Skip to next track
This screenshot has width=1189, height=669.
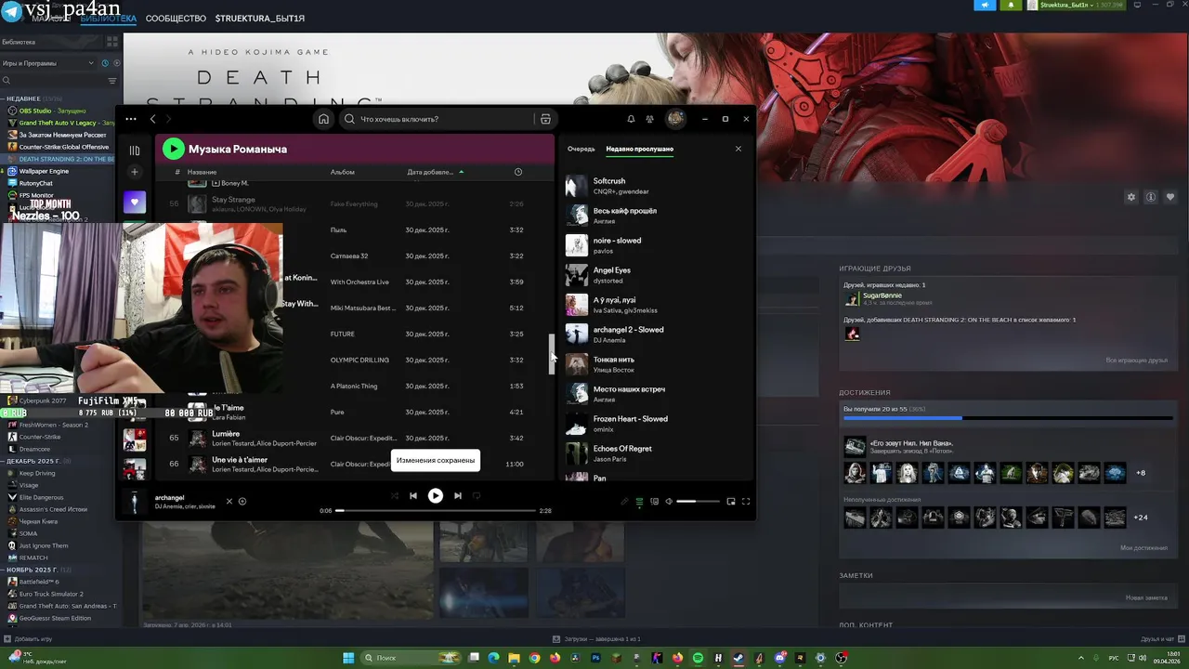[x=457, y=496]
